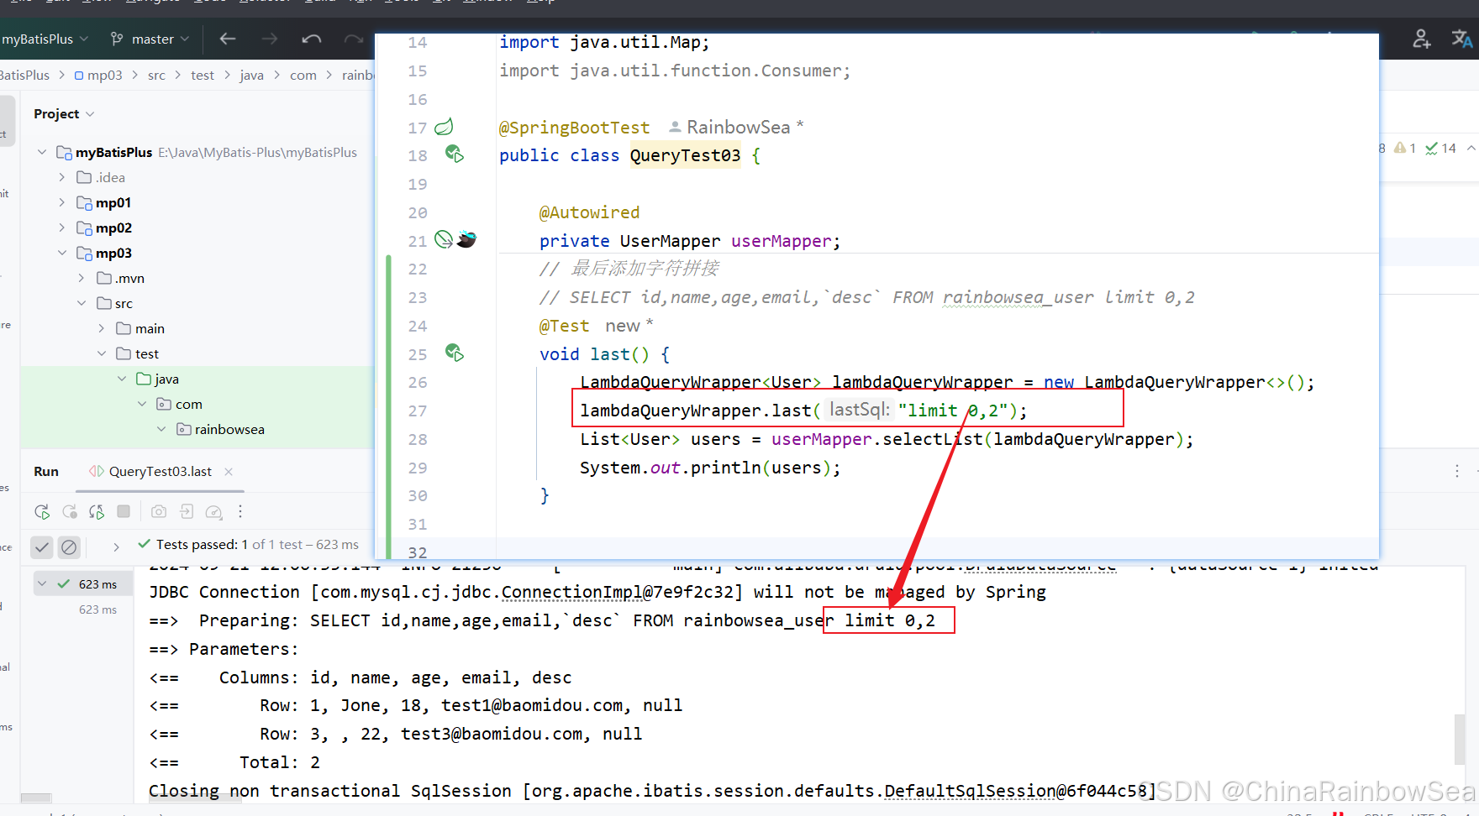Screen dimensions: 1479x816
Task: Collapse the src folder
Action: click(x=82, y=303)
